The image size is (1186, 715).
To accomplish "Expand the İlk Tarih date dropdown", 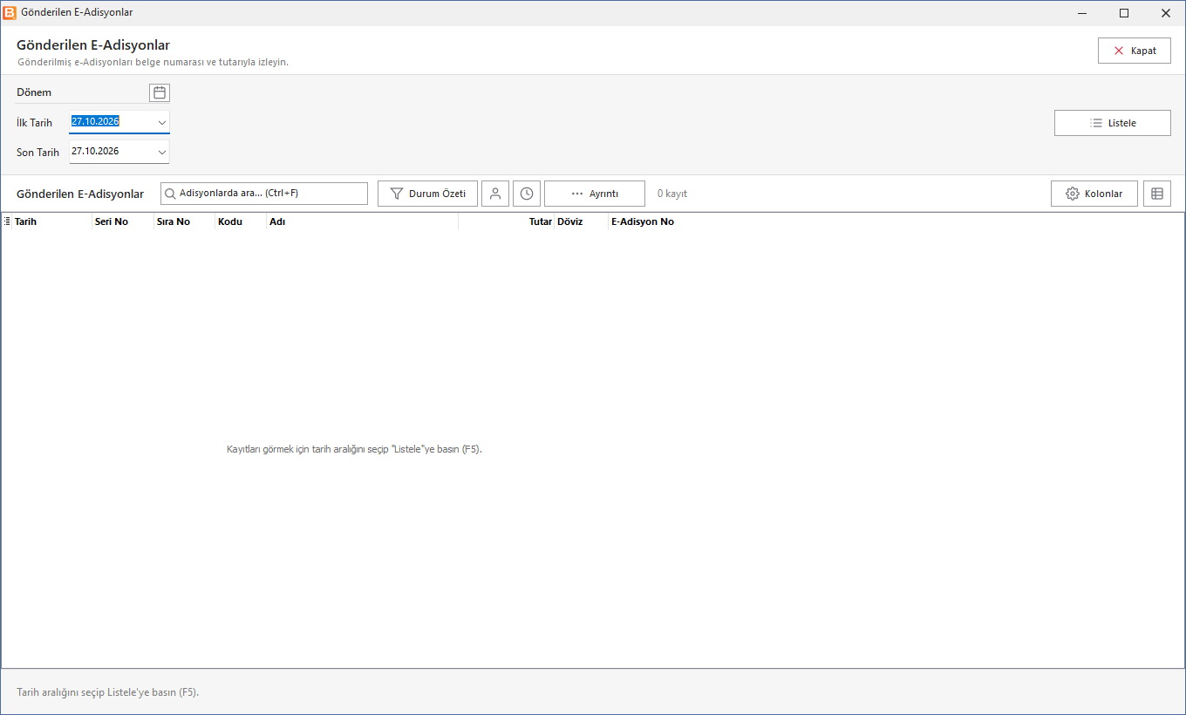I will point(161,122).
